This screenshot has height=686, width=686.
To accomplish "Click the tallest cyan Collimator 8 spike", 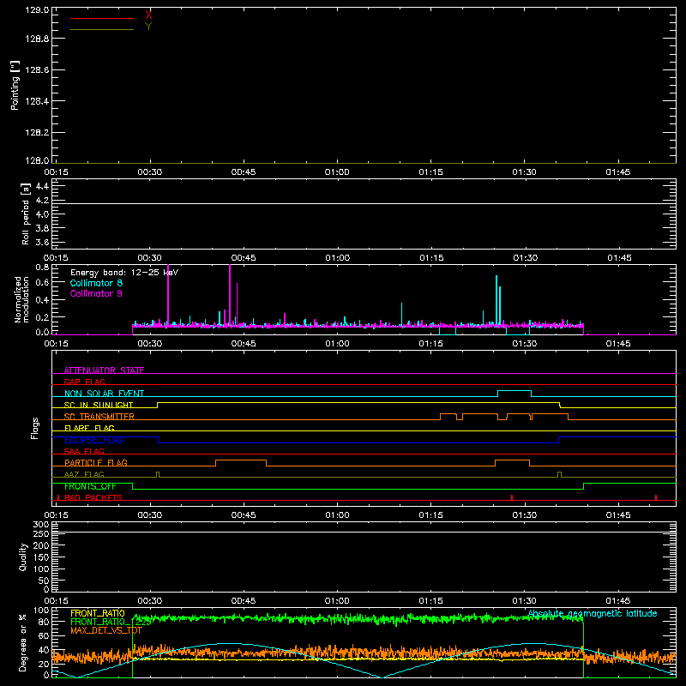I will [496, 299].
